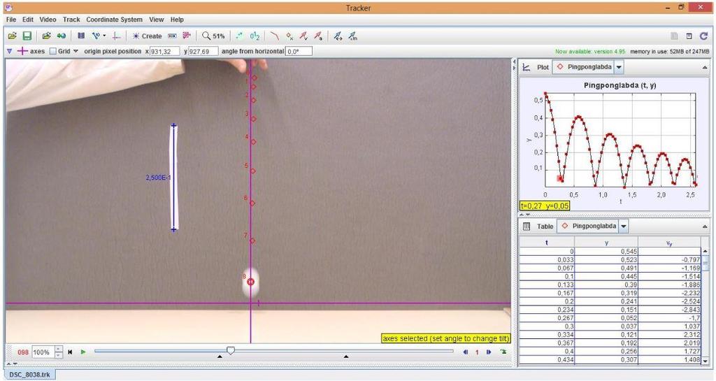The height and width of the screenshot is (381, 716).
Task: Expand the Grid options dropdown arrow
Action: [76, 51]
